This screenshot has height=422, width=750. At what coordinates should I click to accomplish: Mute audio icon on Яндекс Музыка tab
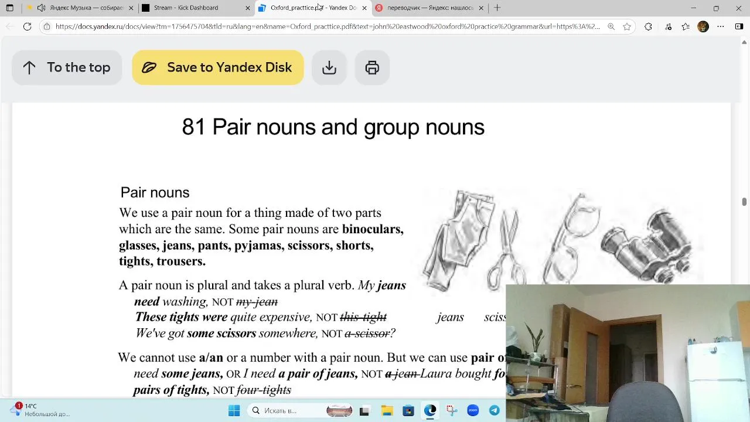pos(41,8)
